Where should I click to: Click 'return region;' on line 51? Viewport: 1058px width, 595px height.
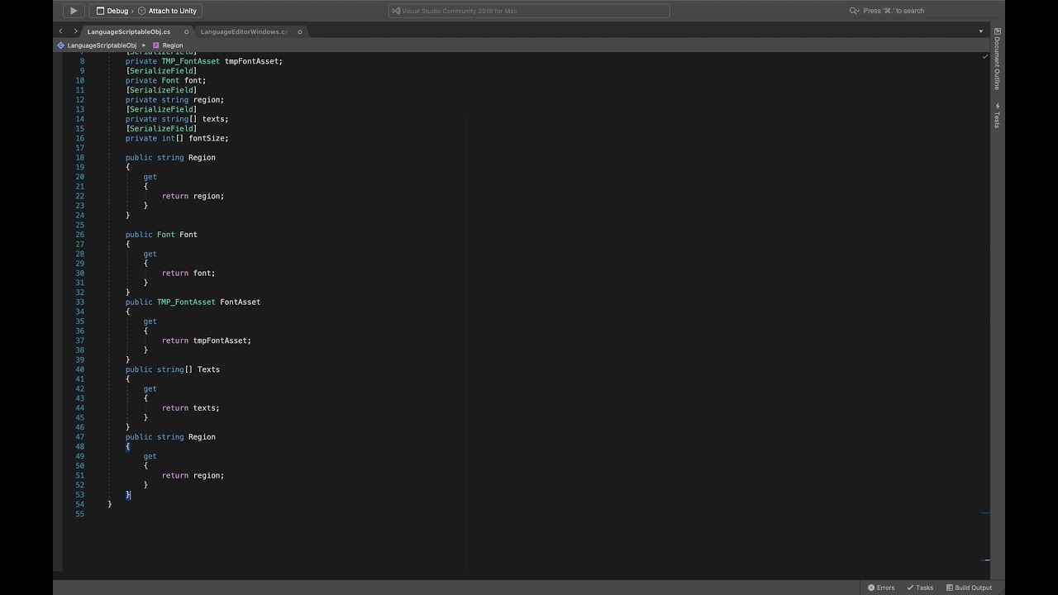(193, 476)
